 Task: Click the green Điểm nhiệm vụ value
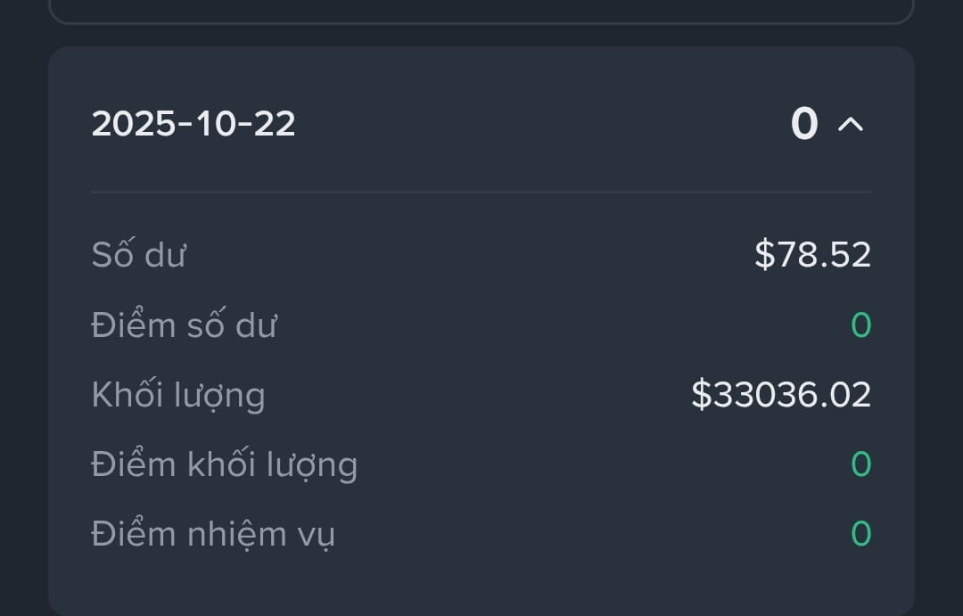[x=861, y=533]
